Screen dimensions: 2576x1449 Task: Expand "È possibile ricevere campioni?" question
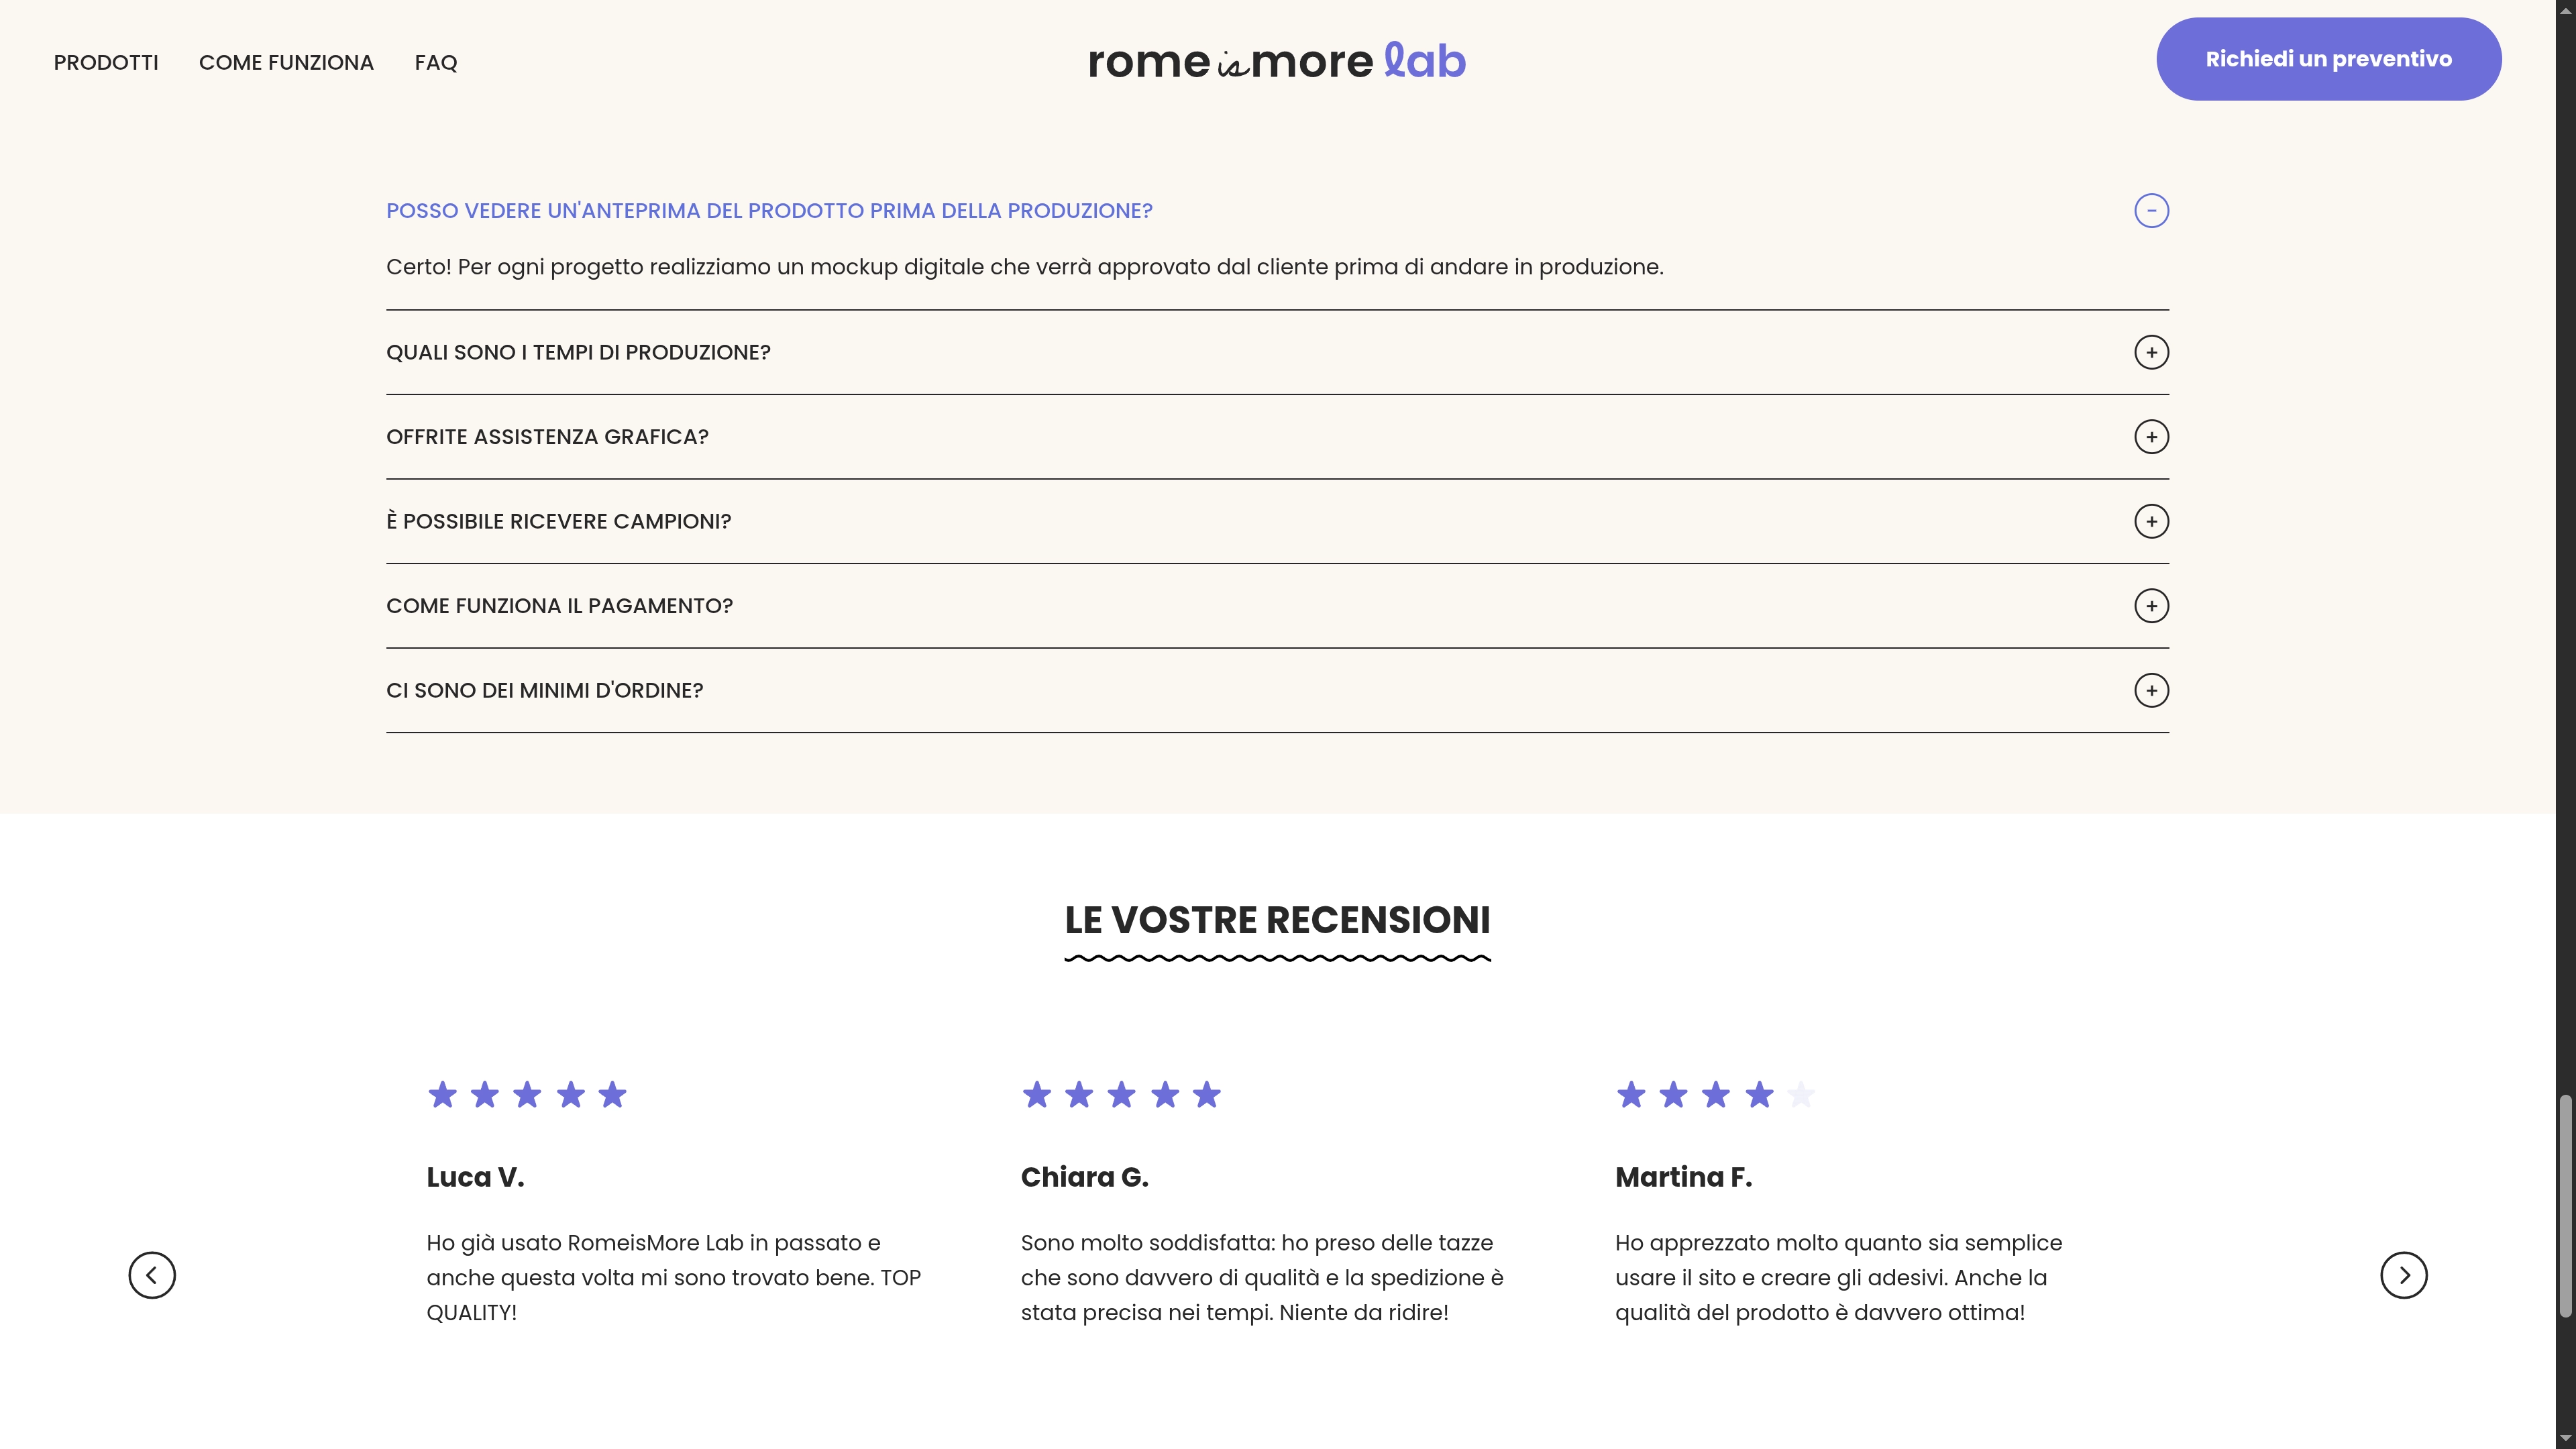click(x=558, y=521)
